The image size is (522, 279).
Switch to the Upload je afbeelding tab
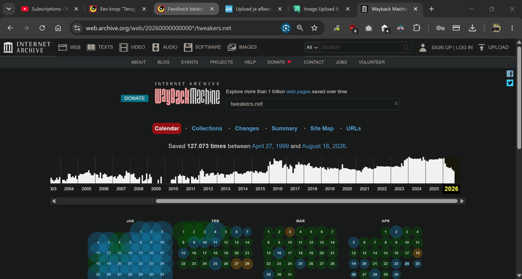pos(254,9)
